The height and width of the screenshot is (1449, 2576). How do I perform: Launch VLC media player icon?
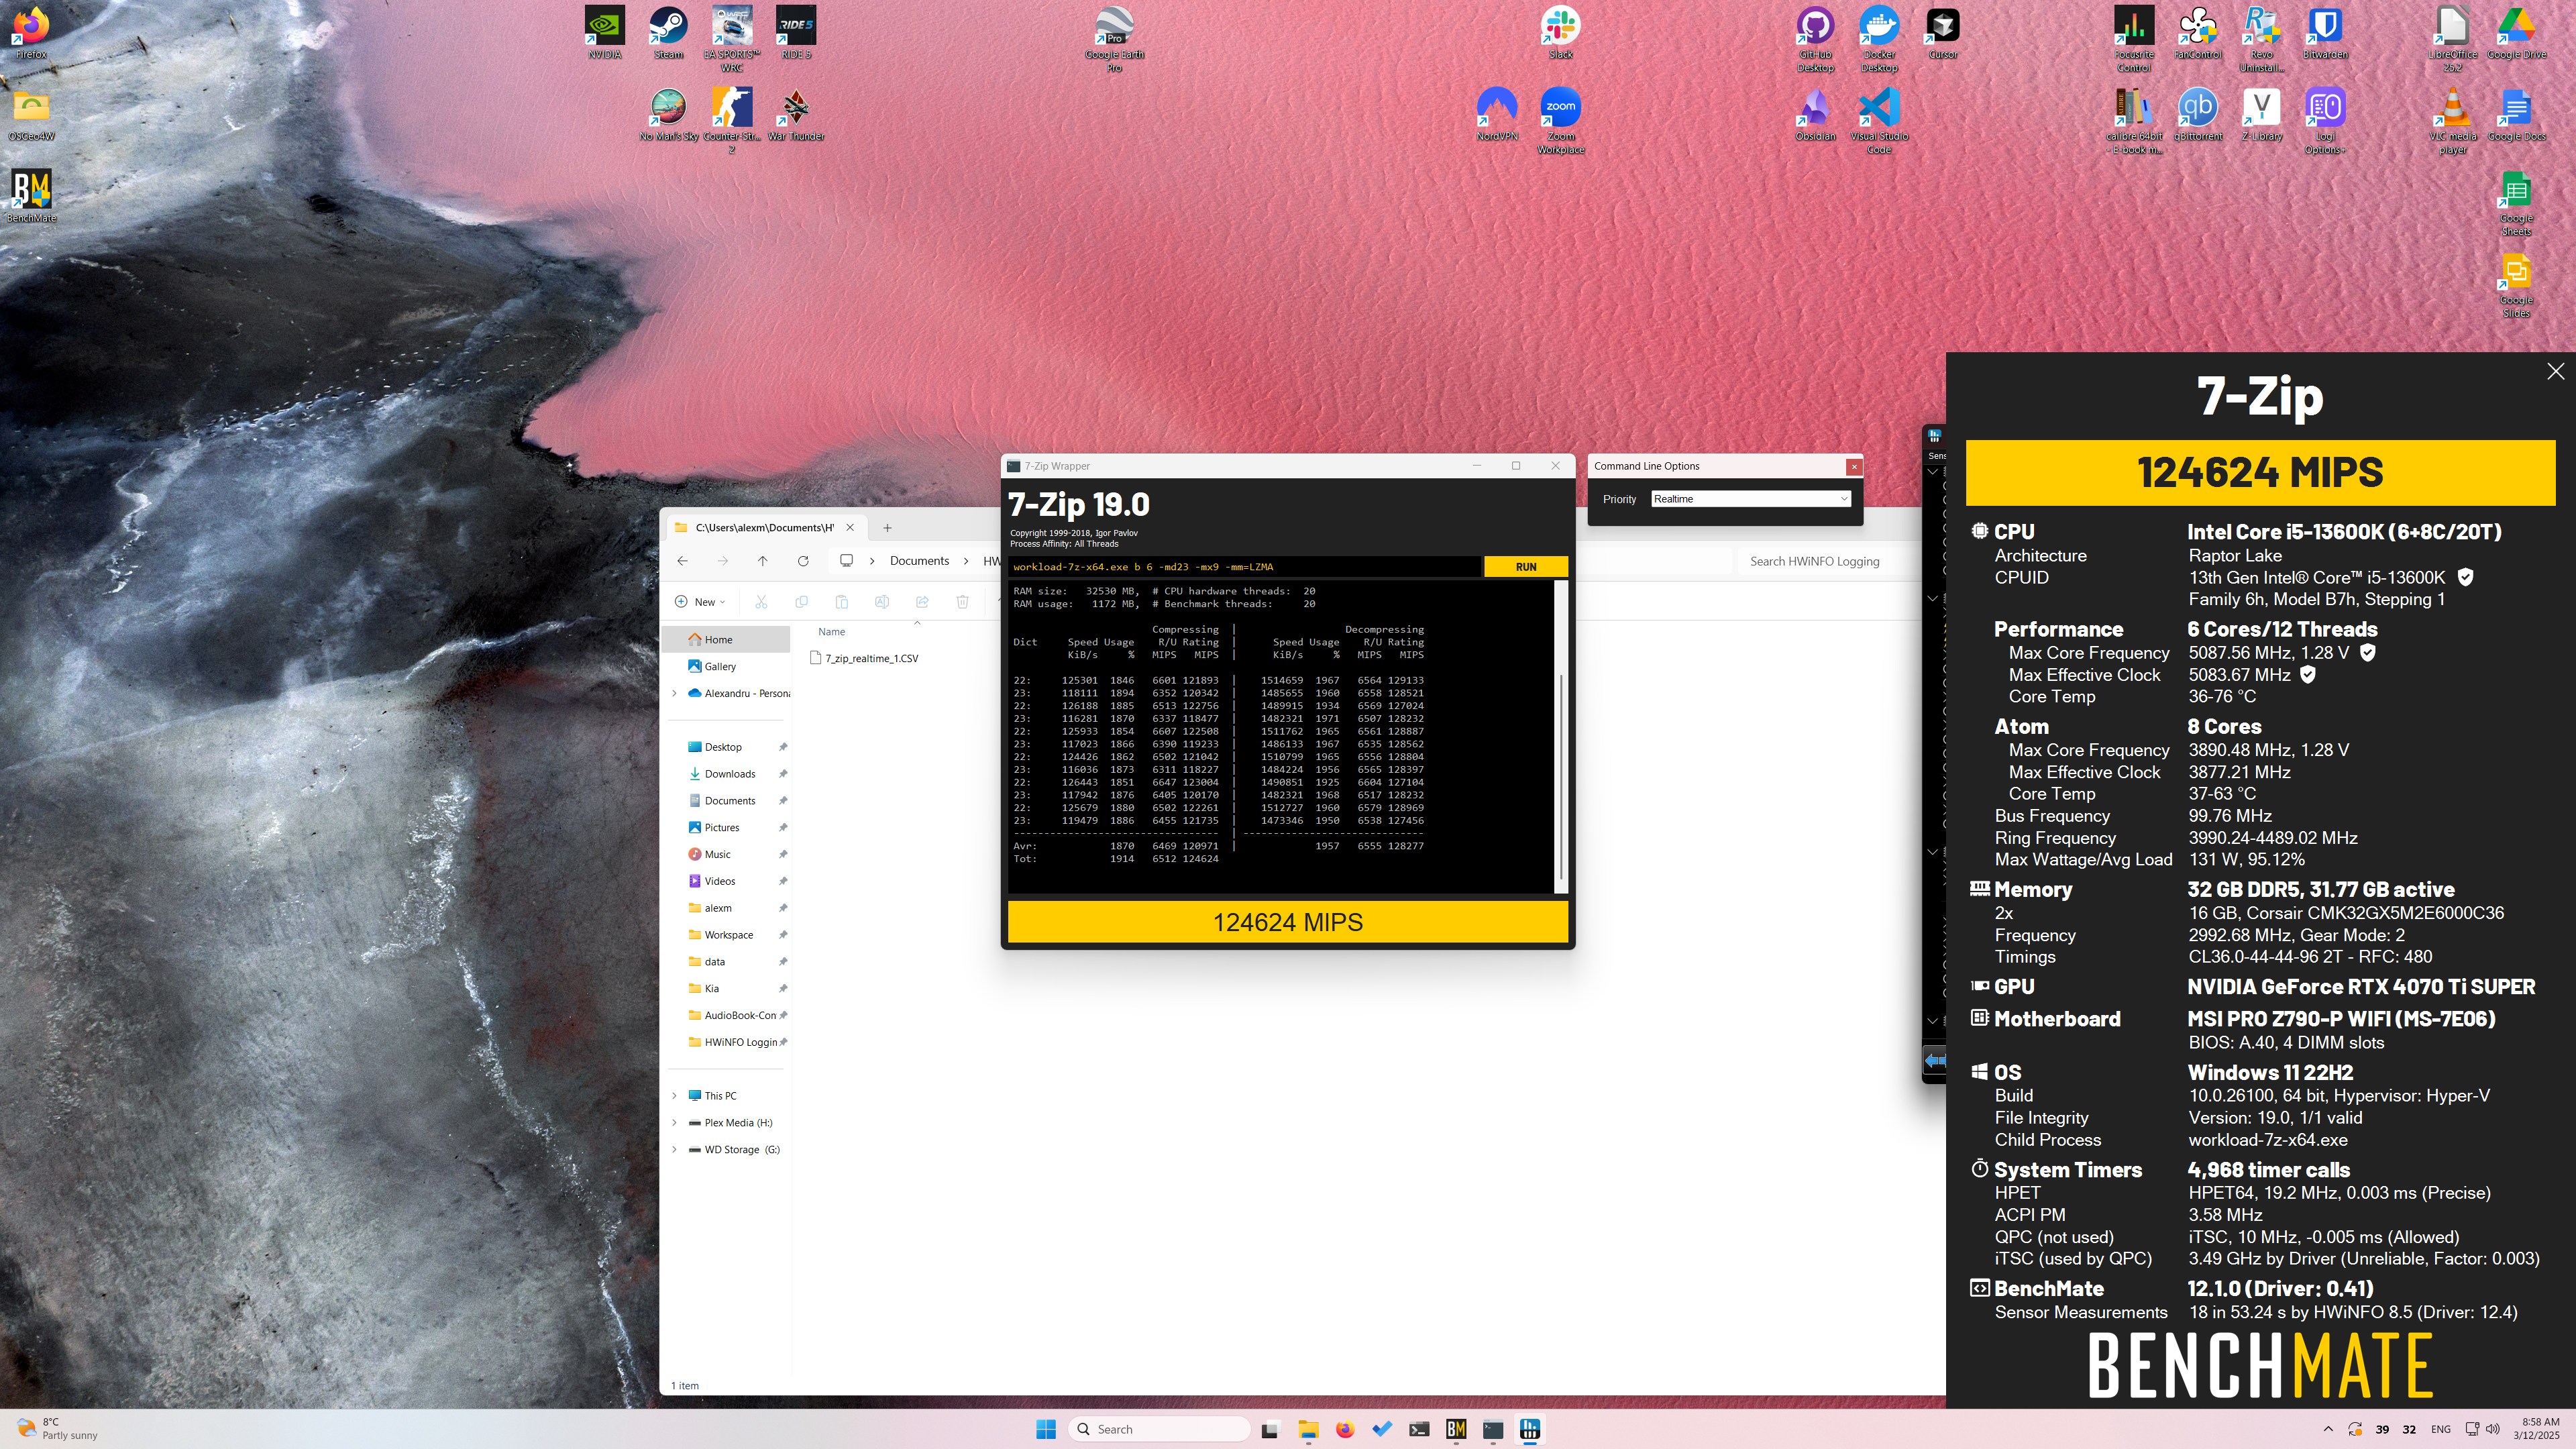[2453, 120]
